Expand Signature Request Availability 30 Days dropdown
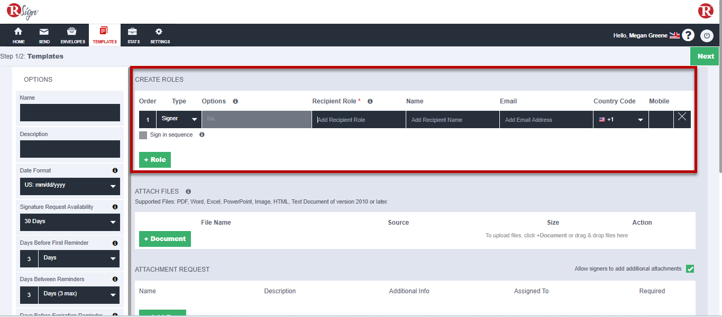 70,222
